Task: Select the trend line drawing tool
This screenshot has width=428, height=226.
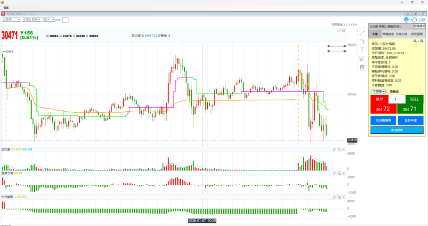Action: pos(362,33)
